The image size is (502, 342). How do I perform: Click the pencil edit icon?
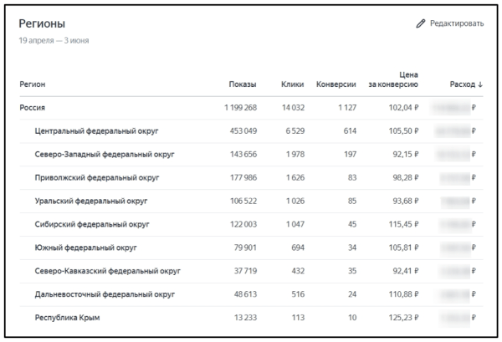[421, 24]
